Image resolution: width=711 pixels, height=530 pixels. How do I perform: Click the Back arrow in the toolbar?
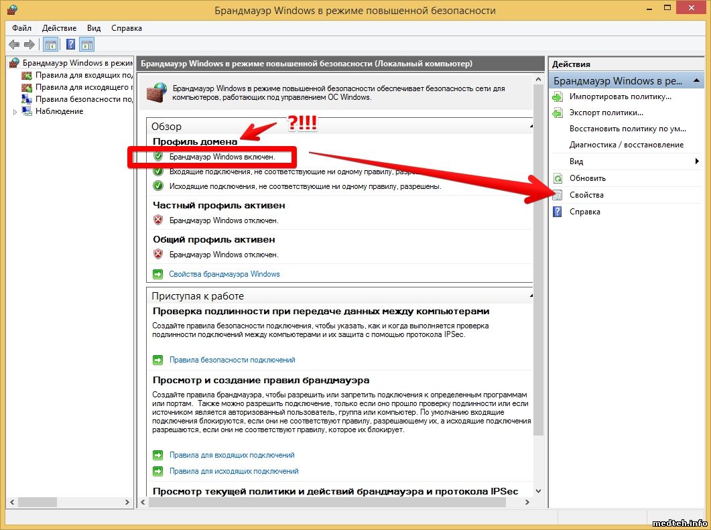pos(14,45)
